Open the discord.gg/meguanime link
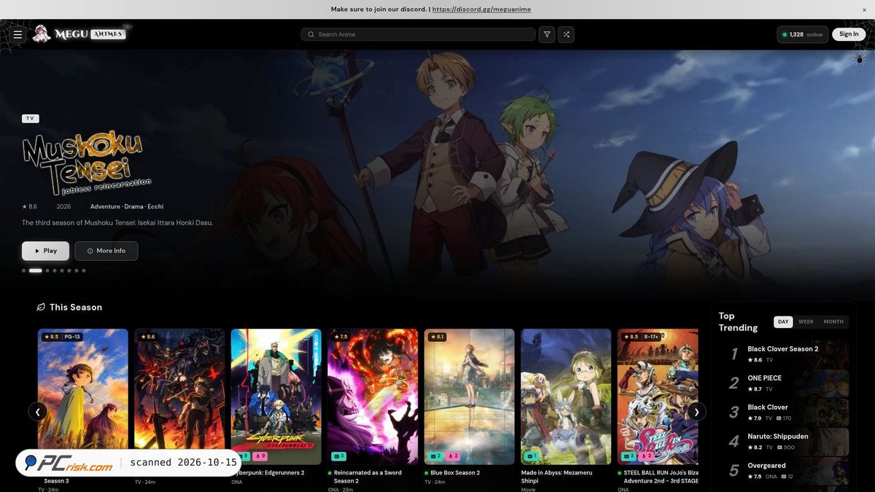This screenshot has height=492, width=875. point(482,9)
